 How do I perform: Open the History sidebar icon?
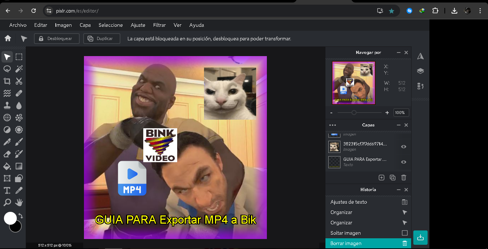[x=420, y=86]
